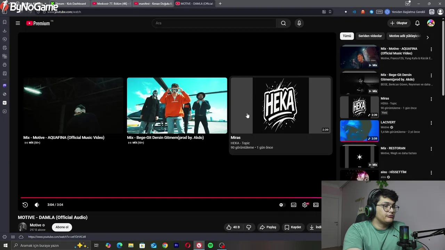Open Google Chrome from the taskbar
445x250 pixels.
pos(165,245)
